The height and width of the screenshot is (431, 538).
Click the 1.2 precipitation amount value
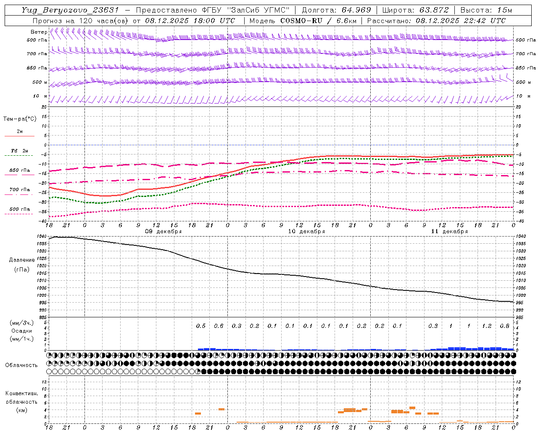[x=487, y=326]
